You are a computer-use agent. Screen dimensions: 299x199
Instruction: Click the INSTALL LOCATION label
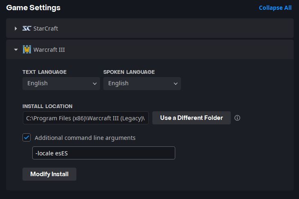47,106
